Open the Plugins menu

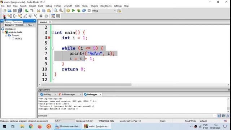pyautogui.click(x=94, y=6)
